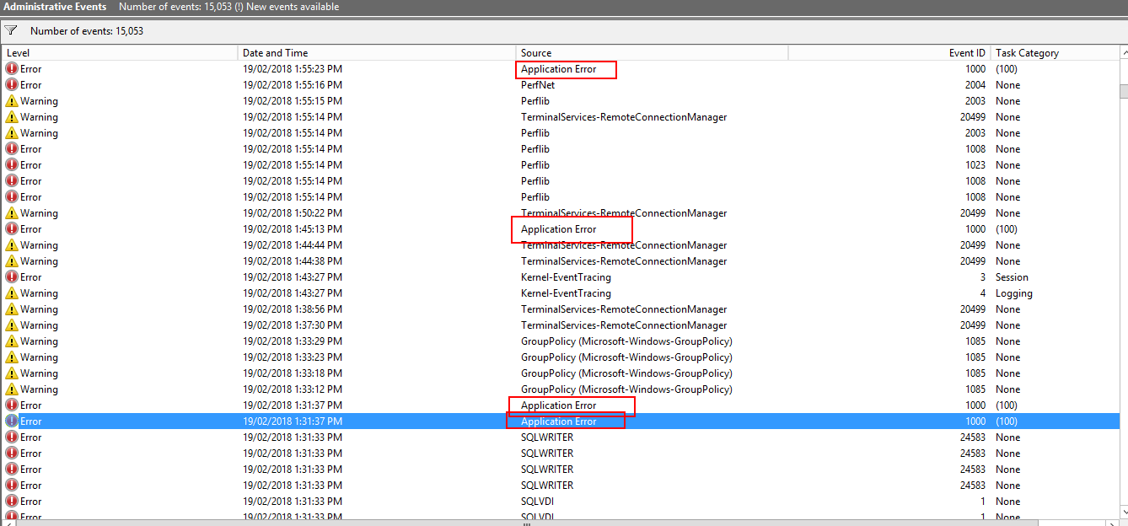Click warning icon of 1:44:44 PM row
Viewport: 1128px width, 526px height.
(x=12, y=245)
